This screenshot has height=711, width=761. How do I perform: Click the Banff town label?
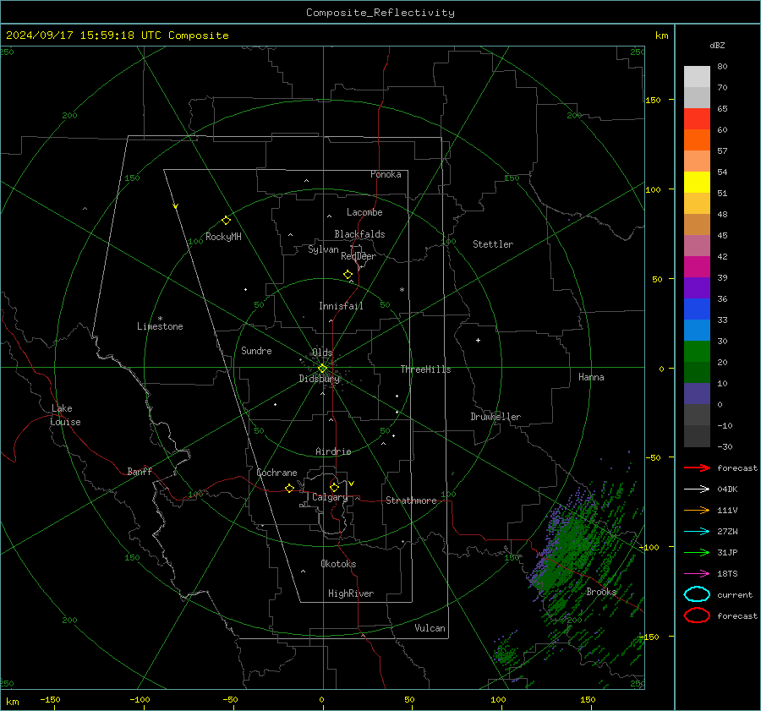pyautogui.click(x=140, y=471)
